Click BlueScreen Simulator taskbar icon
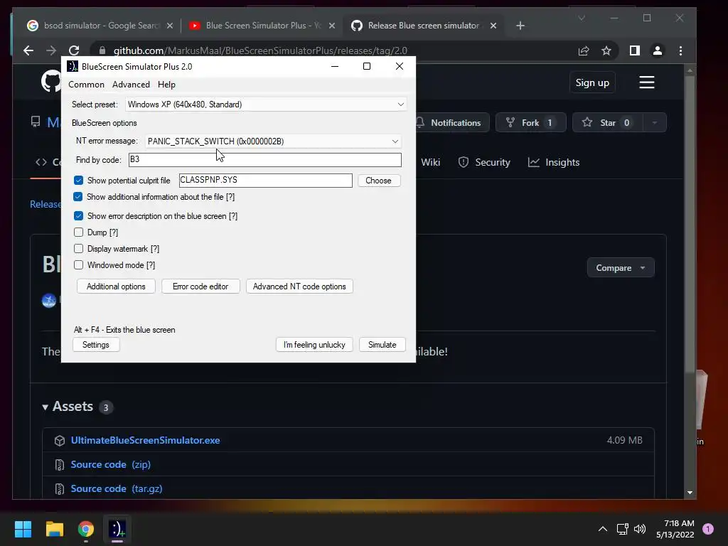The image size is (728, 546). pos(117,529)
